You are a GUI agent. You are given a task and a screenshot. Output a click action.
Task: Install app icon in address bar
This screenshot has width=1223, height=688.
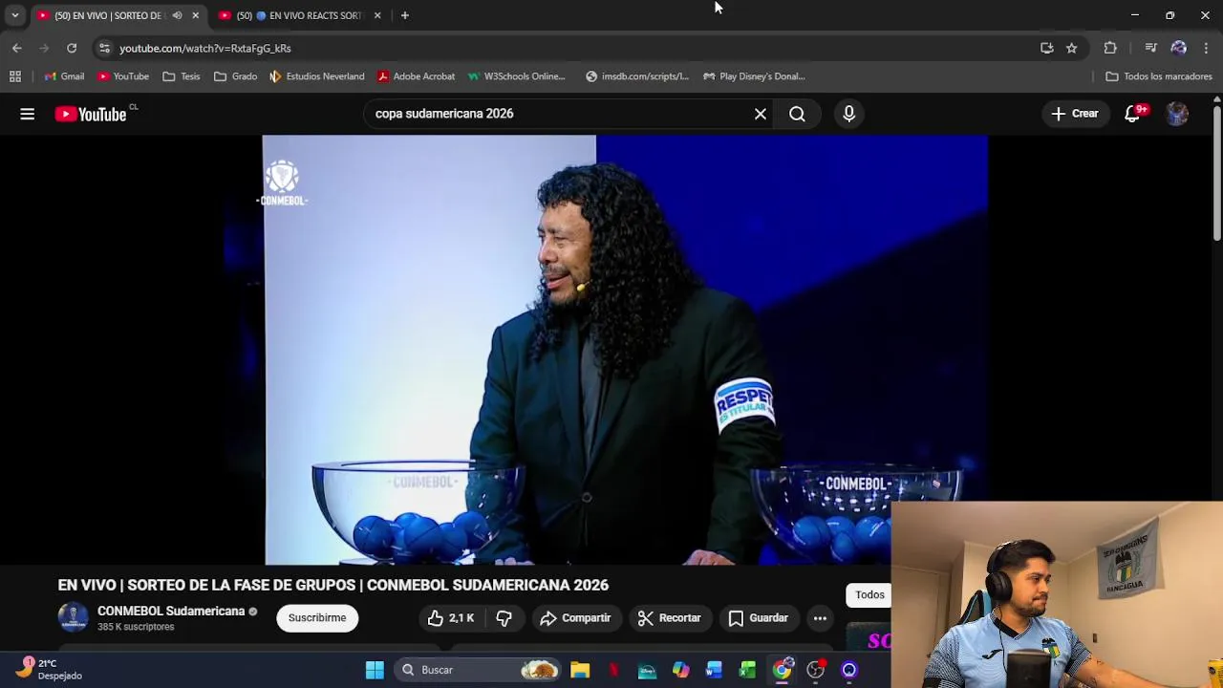pos(1047,48)
